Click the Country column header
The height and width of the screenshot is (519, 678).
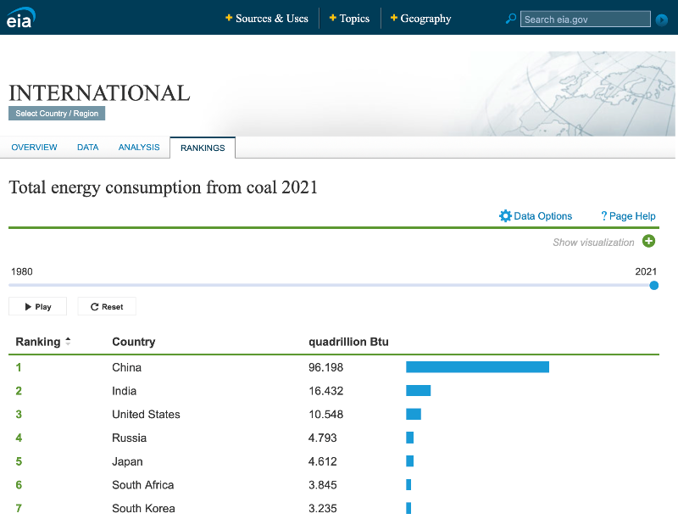tap(134, 342)
